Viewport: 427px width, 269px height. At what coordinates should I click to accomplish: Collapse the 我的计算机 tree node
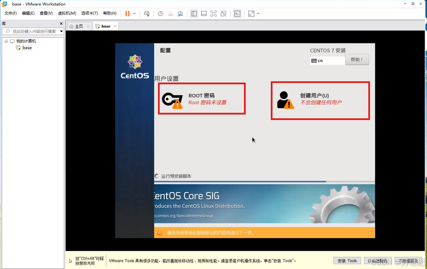(6, 41)
